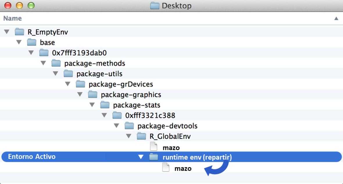Toggle sort order arrow in header

point(336,19)
